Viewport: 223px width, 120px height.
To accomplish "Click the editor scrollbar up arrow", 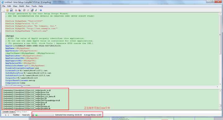I will click(x=220, y=14).
